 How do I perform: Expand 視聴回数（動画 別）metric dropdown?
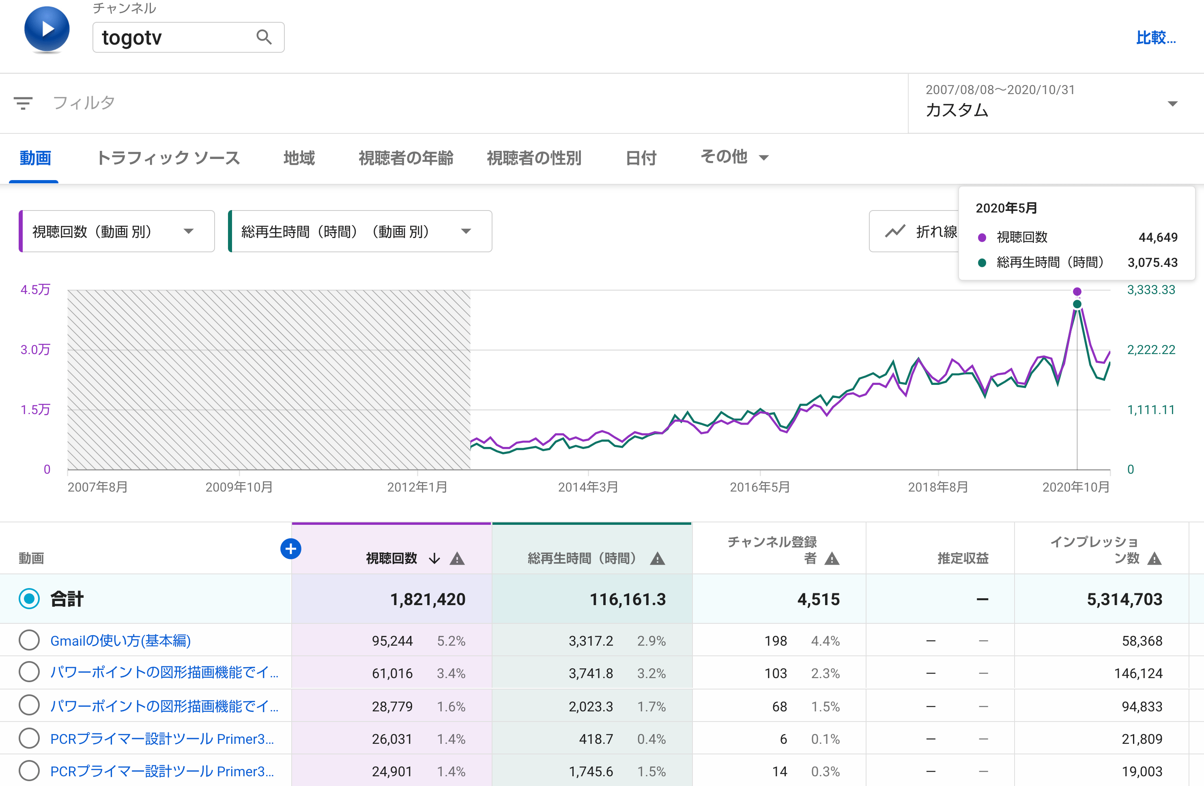point(188,232)
